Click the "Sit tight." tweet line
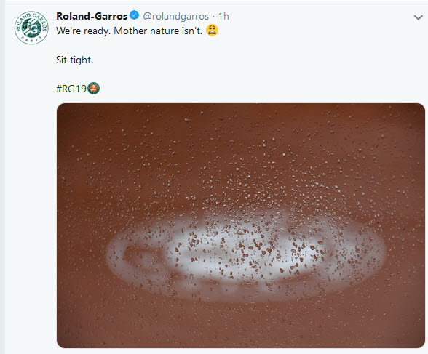The width and height of the screenshot is (428, 354). [74, 60]
